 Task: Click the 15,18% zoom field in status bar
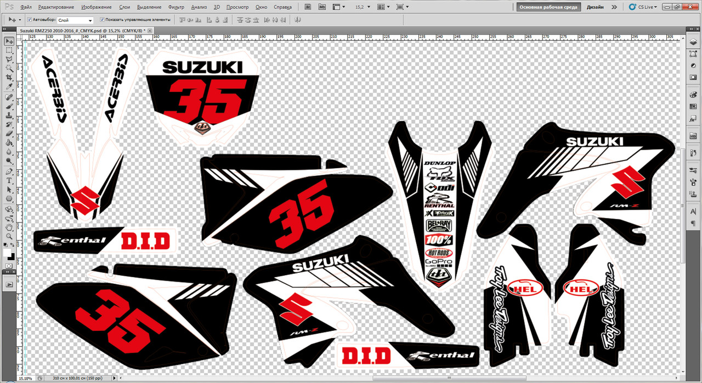click(x=25, y=378)
